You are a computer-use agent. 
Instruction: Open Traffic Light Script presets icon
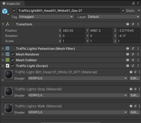[133, 66]
